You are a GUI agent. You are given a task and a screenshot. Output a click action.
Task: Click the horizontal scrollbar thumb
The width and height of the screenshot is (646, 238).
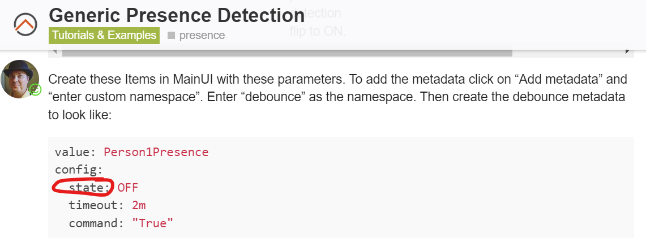(286, 52)
